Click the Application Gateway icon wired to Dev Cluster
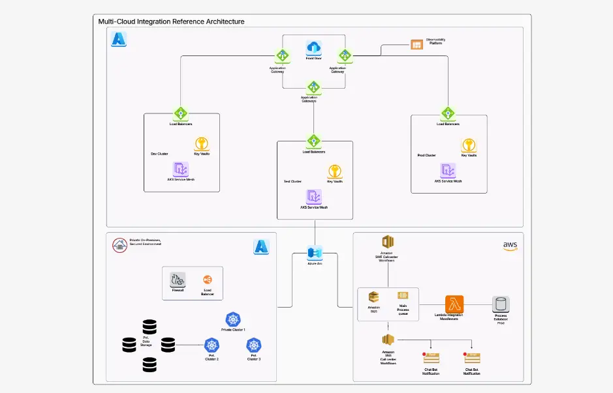The width and height of the screenshot is (613, 393). point(282,56)
